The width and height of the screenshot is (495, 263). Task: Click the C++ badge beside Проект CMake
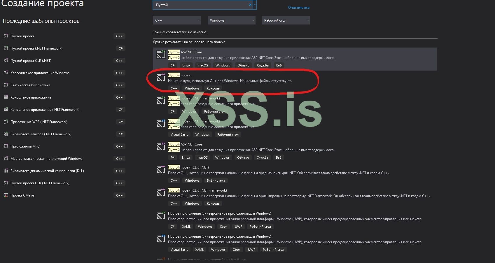119,195
